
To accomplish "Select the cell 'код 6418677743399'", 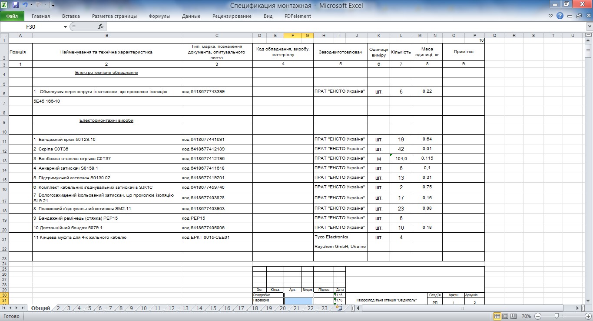I will click(217, 92).
